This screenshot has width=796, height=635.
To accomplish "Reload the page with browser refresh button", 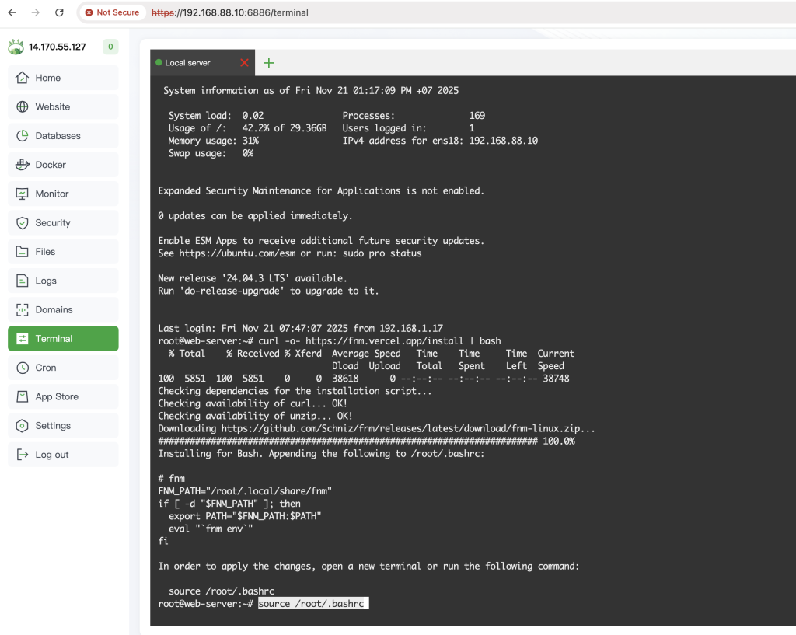I will click(x=60, y=12).
